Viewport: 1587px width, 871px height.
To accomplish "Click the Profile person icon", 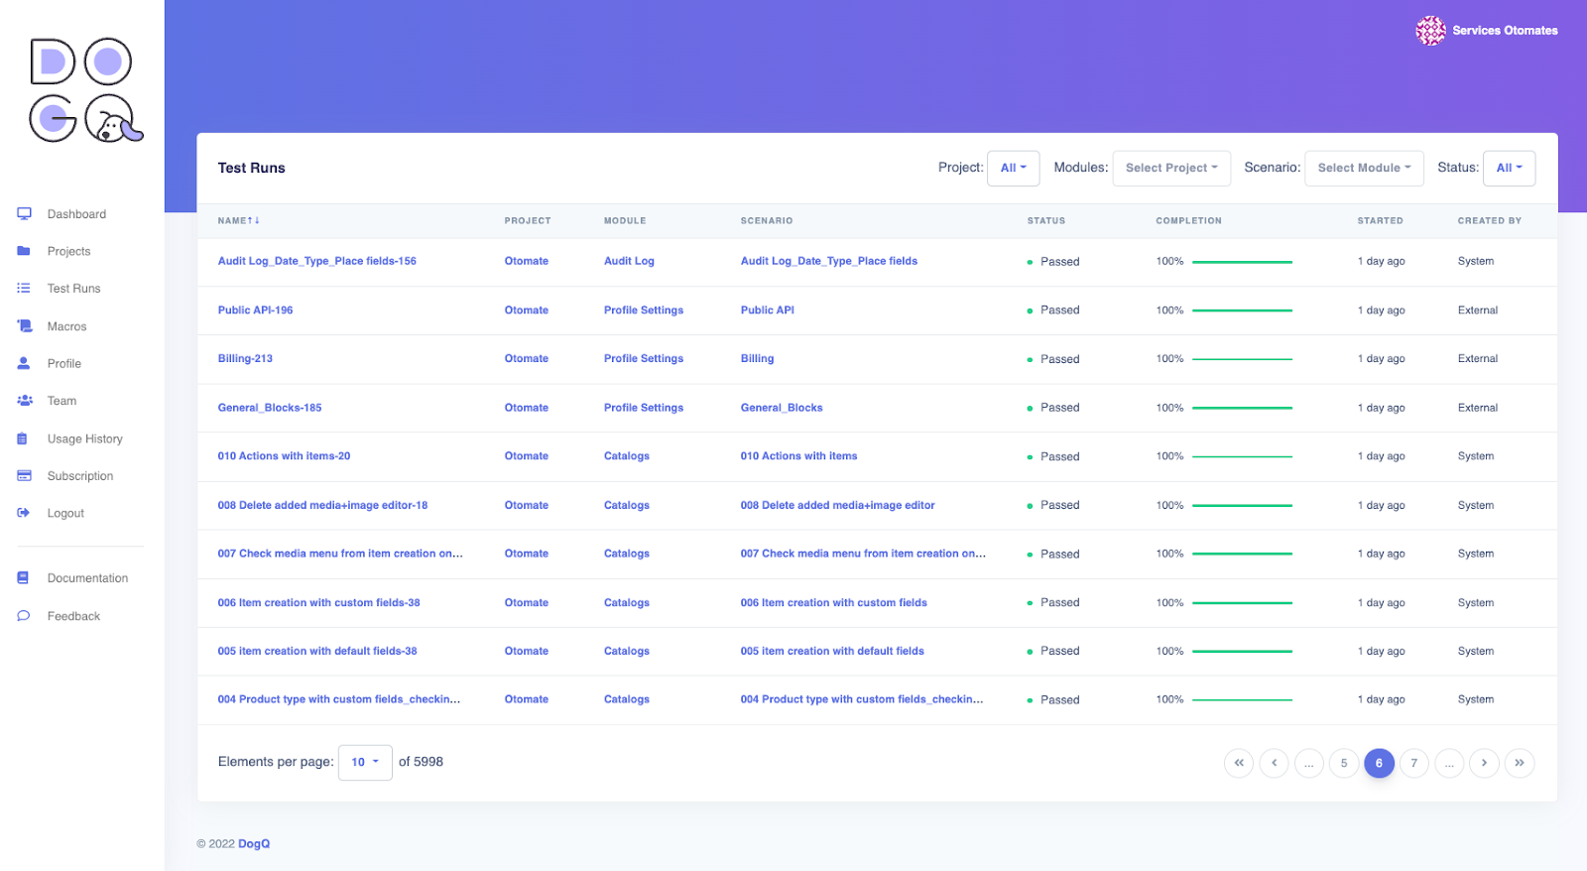I will (x=24, y=364).
